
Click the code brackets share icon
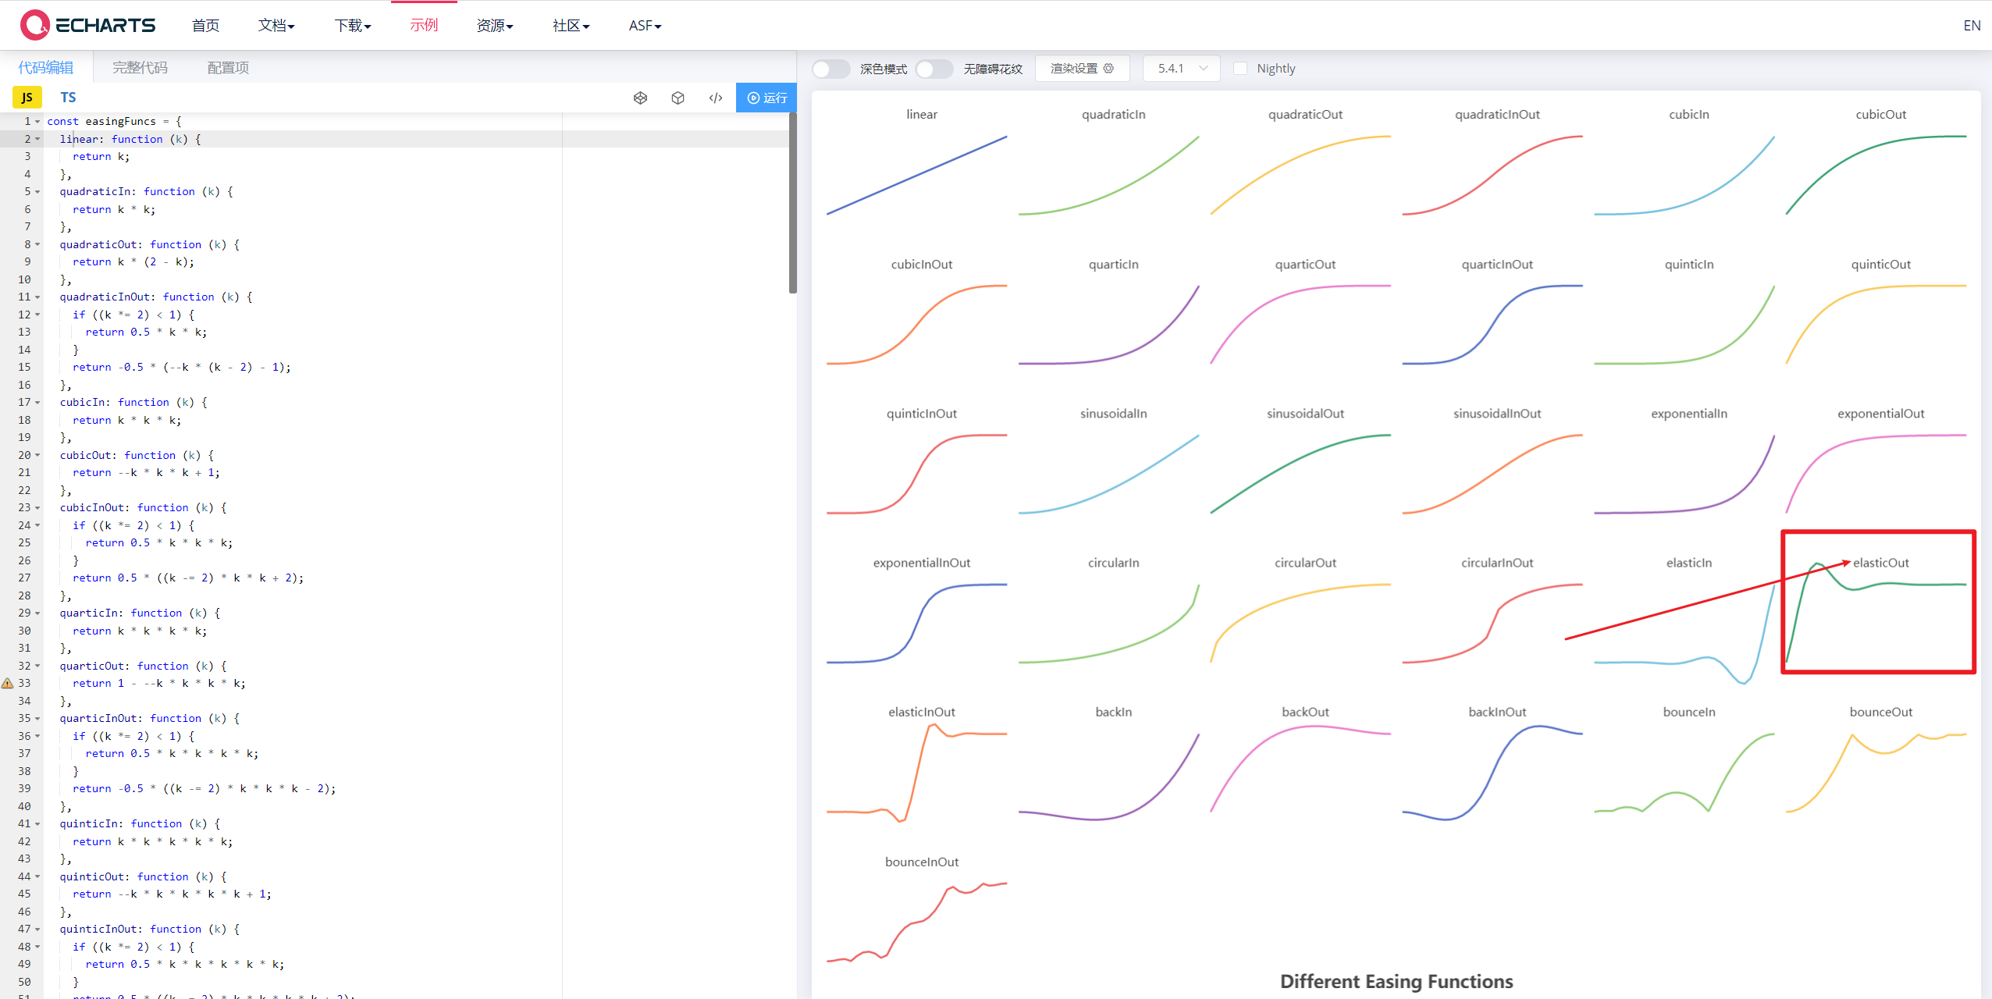tap(715, 98)
